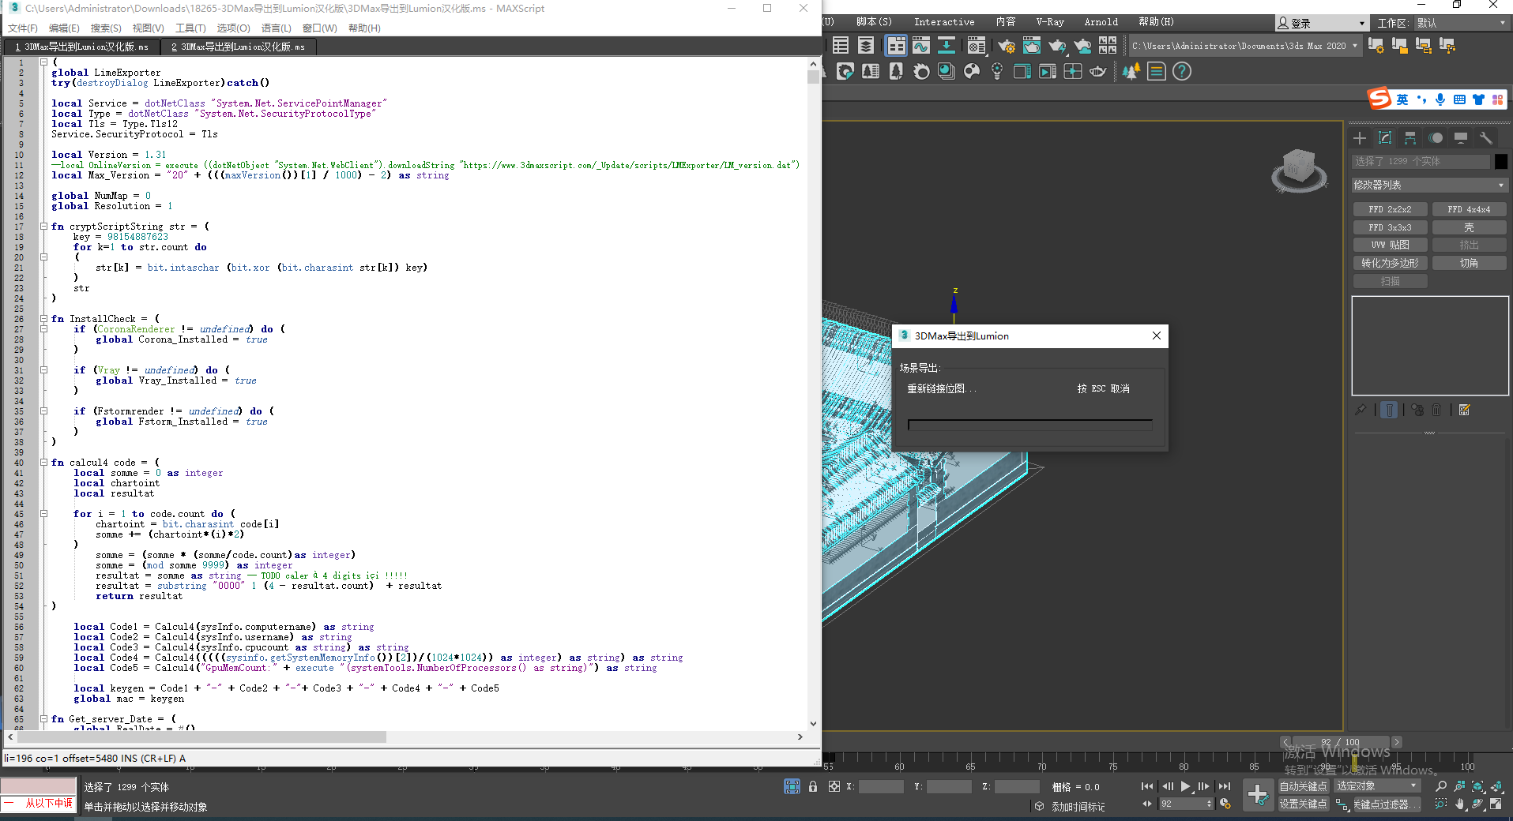Click the 92 / 100 time slider
The height and width of the screenshot is (821, 1513).
pyautogui.click(x=1341, y=742)
